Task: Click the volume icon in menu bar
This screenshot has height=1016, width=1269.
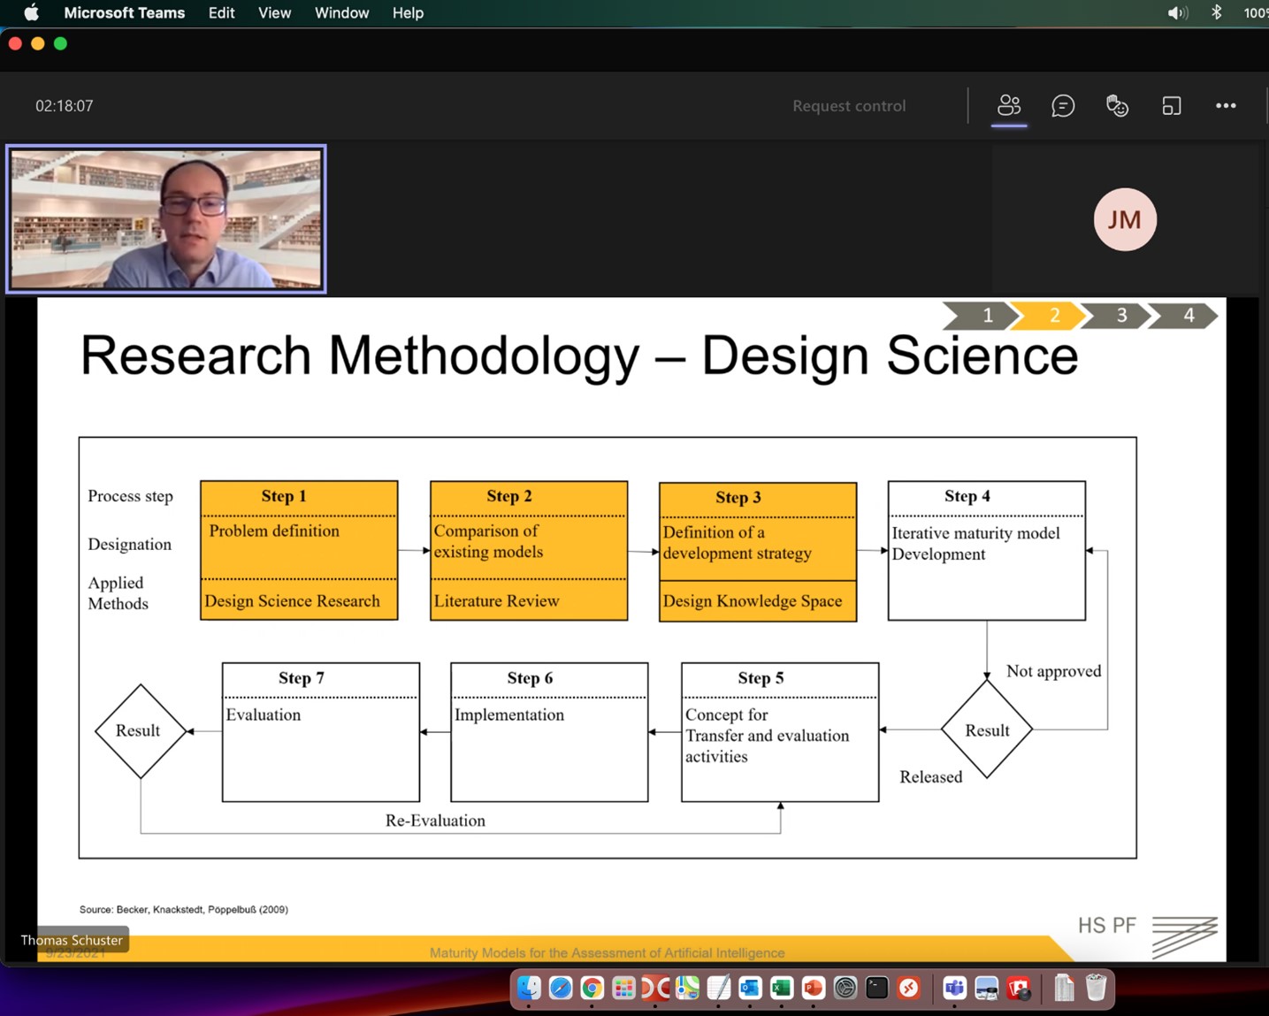Action: (x=1177, y=13)
